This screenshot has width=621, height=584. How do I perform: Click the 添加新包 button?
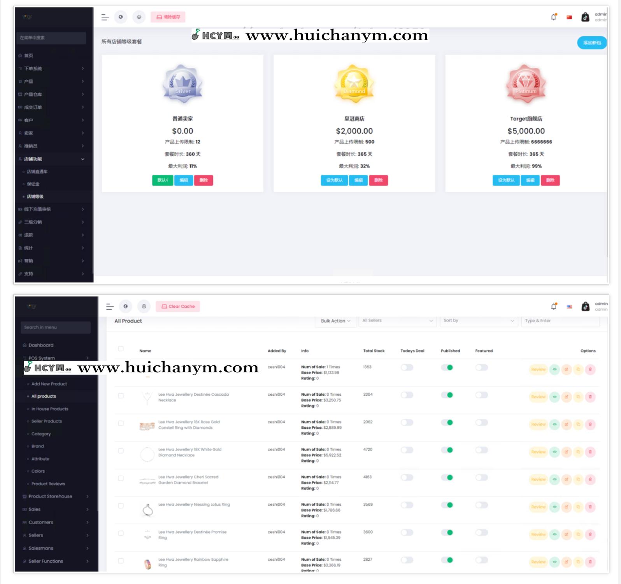click(x=591, y=43)
